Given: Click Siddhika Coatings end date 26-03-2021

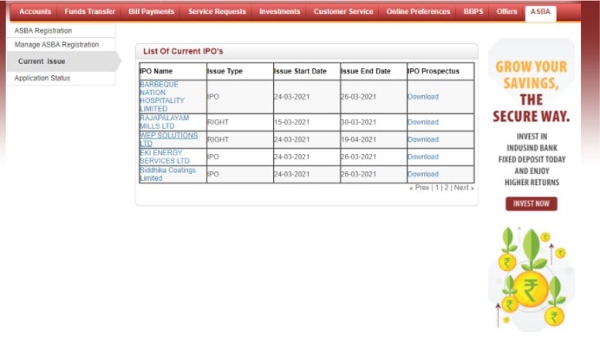Looking at the screenshot, I should [359, 174].
